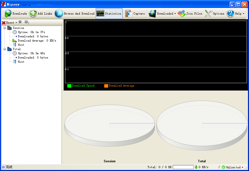The width and height of the screenshot is (249, 171).
Task: Click the Reset button label
Action: [10, 23]
